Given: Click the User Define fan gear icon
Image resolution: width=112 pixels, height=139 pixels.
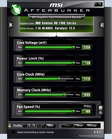Looking at the screenshot, I should click(x=101, y=110).
